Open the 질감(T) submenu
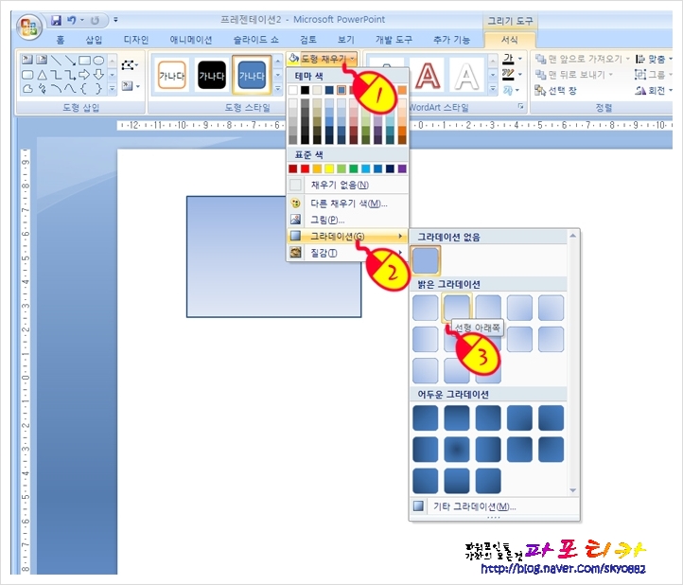 [x=347, y=253]
